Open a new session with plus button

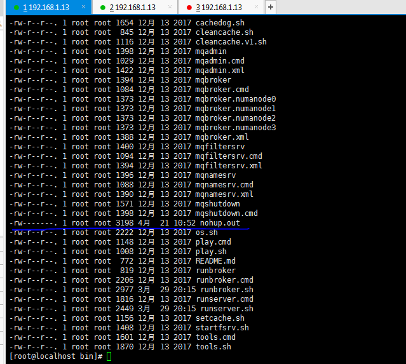[270, 7]
